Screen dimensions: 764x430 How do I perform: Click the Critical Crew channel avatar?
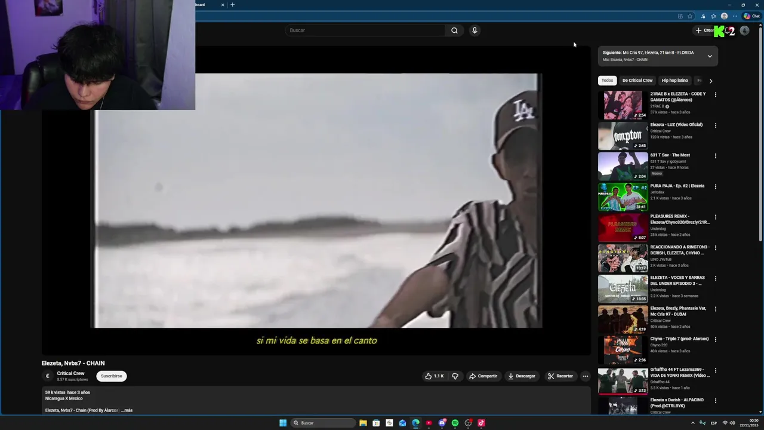(x=48, y=376)
